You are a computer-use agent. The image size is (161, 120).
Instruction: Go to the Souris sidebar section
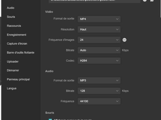11,17
